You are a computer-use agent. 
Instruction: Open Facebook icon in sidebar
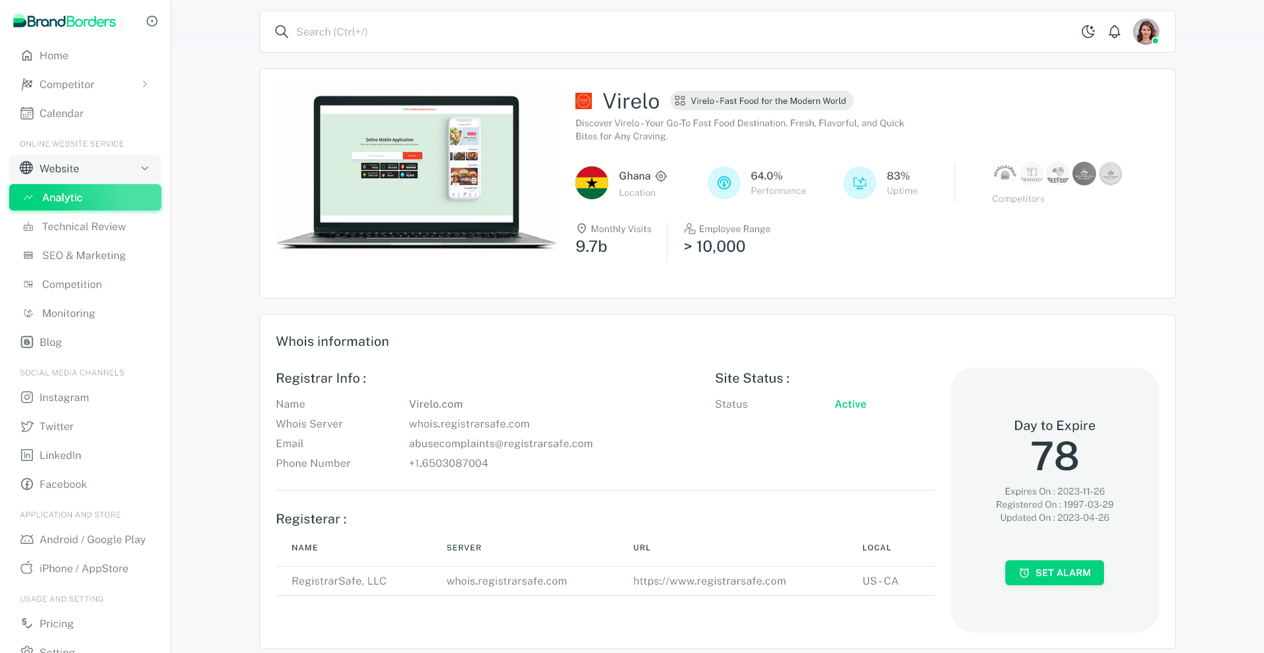pyautogui.click(x=27, y=484)
